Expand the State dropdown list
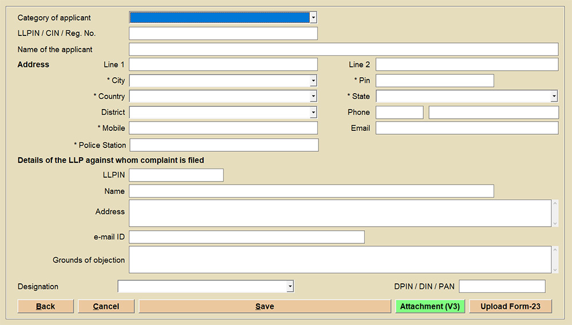Screen dimensions: 572x325 pos(554,97)
